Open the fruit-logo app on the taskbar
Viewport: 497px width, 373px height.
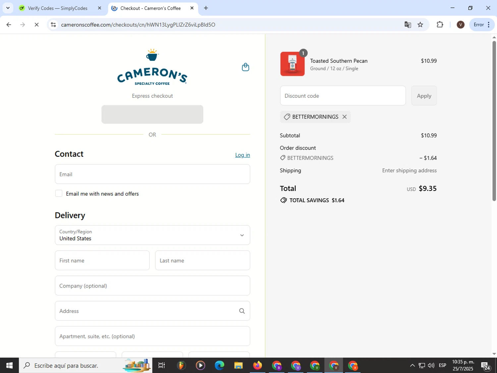coord(181,365)
